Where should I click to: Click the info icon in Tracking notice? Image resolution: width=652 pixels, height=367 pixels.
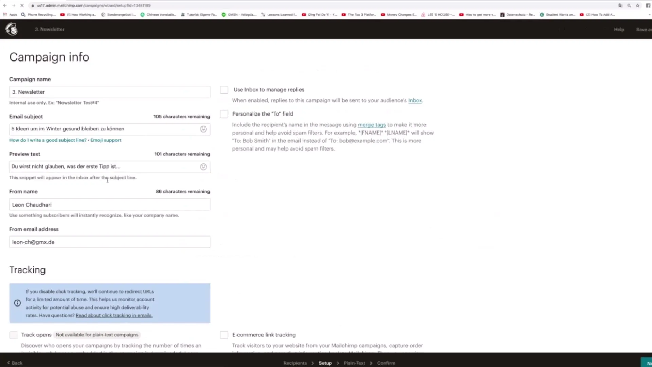pyautogui.click(x=17, y=303)
